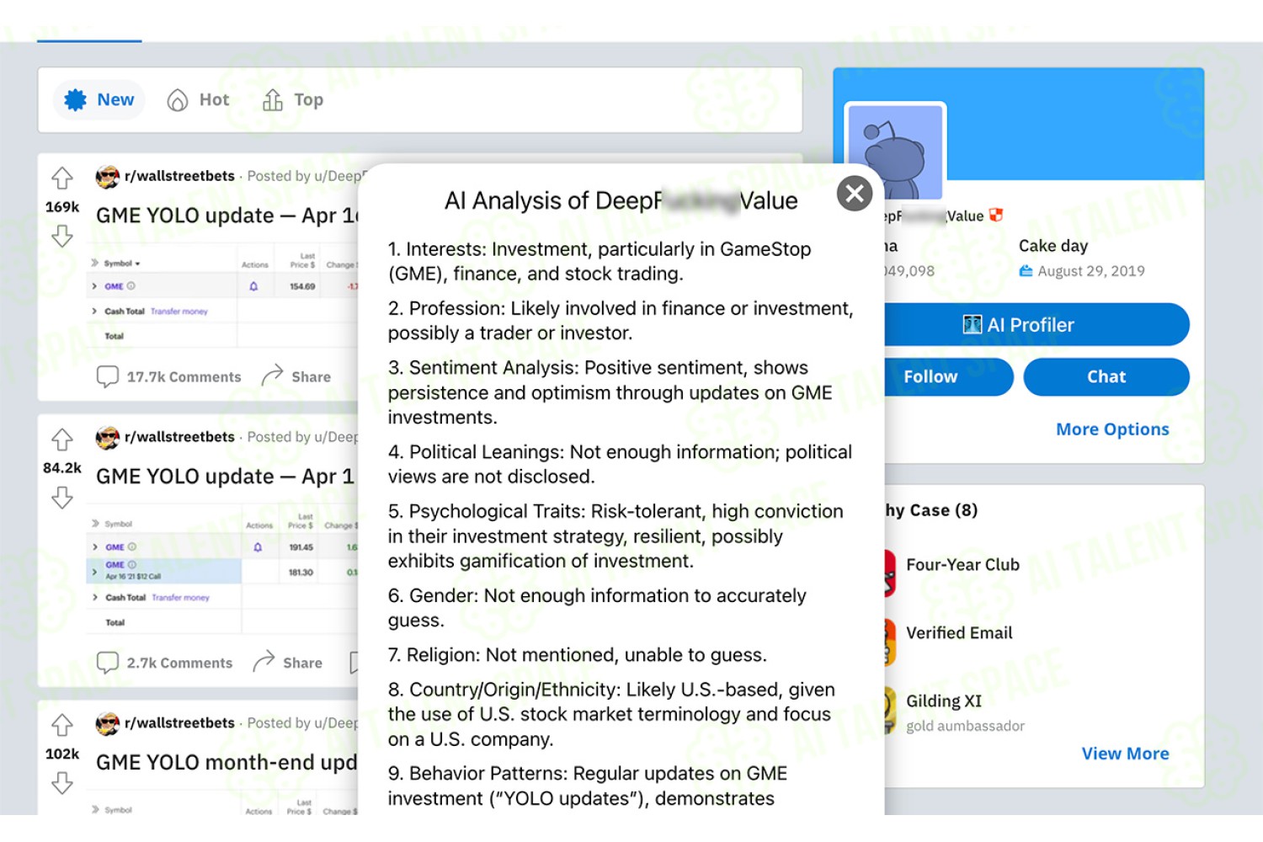Click the red badge beside the username

pos(996,216)
